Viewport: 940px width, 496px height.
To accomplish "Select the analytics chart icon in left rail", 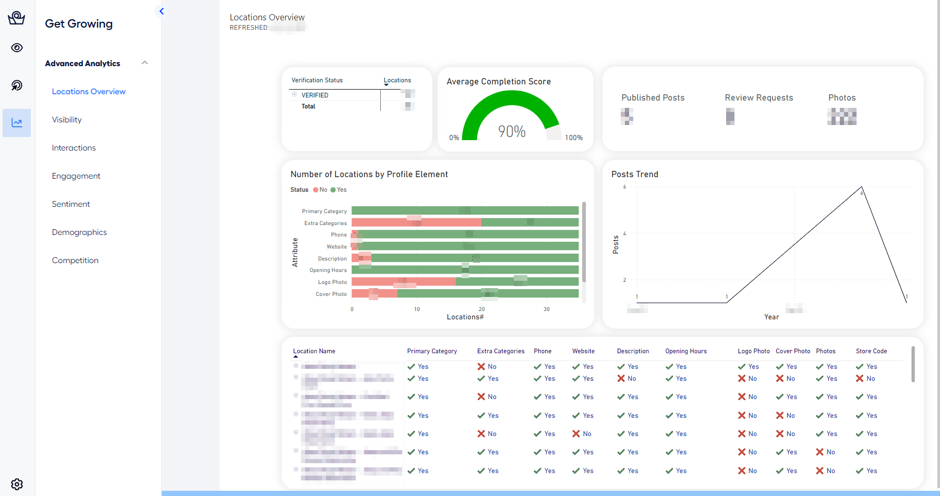I will tap(17, 123).
